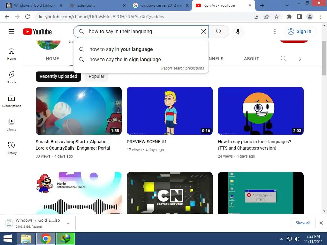Close the Extensions browser tab
Screen dimensions: 327x245
[x=124, y=6]
